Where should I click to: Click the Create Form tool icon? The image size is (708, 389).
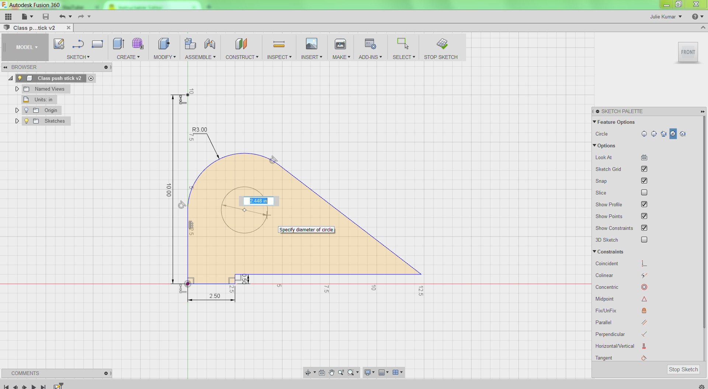(138, 44)
